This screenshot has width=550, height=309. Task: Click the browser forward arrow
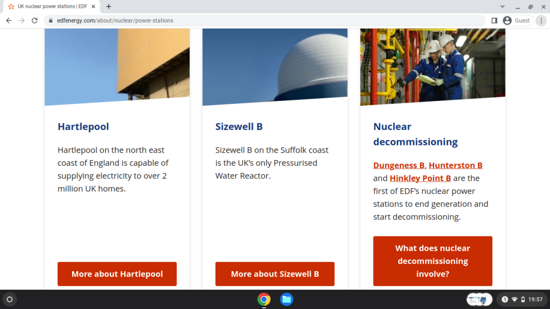[x=22, y=21]
